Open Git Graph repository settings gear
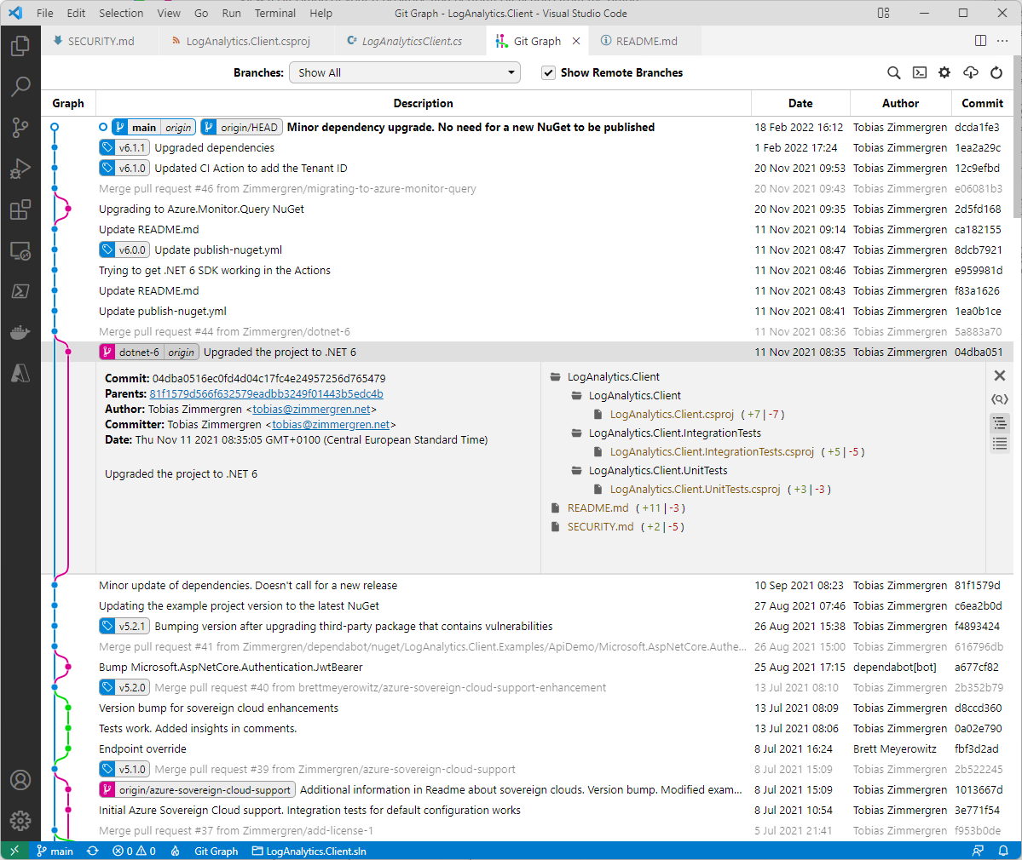 (944, 73)
